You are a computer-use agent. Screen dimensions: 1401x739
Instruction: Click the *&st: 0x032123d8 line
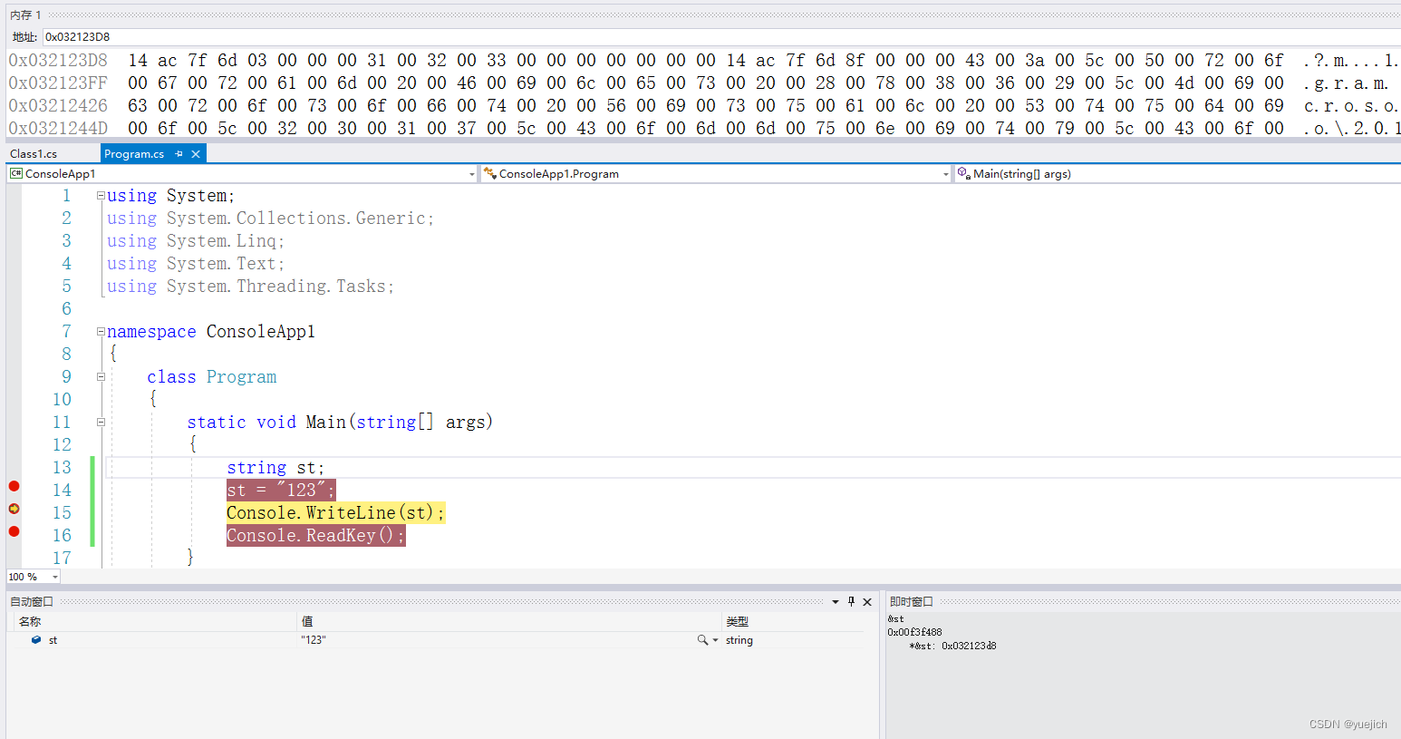(952, 647)
